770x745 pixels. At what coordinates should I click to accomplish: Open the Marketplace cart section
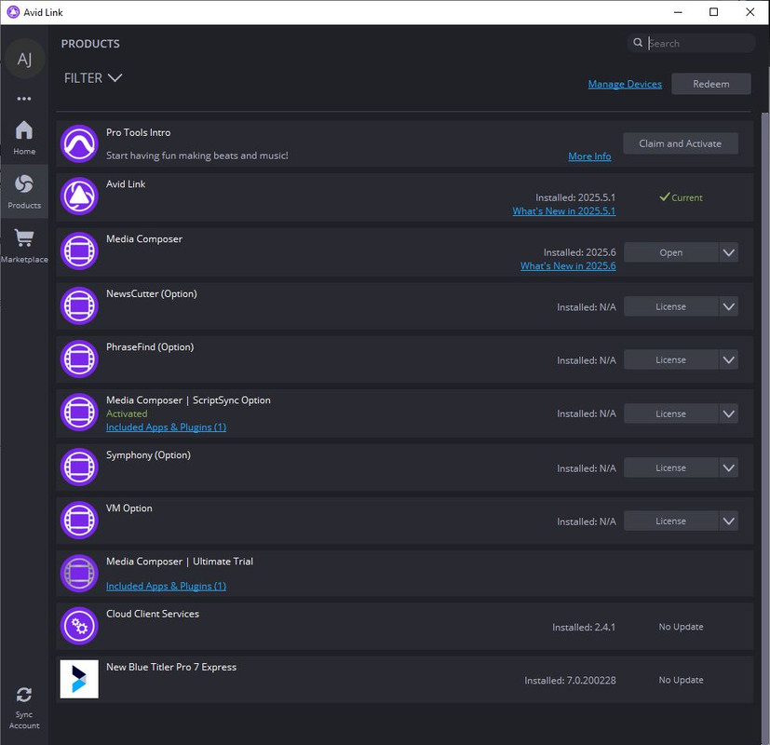[24, 246]
